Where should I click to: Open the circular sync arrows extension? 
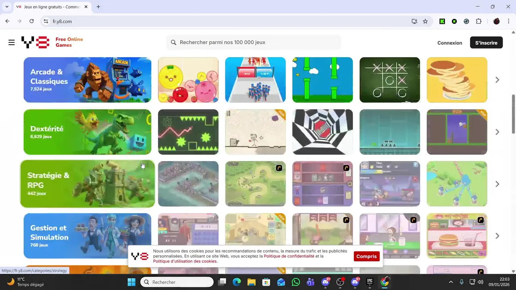coord(466,21)
